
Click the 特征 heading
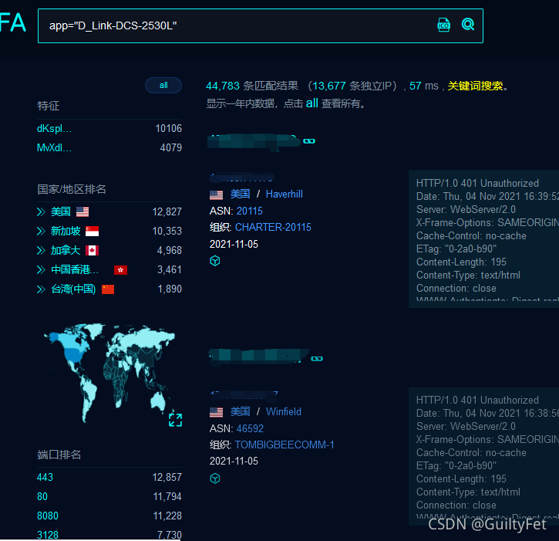tap(48, 106)
